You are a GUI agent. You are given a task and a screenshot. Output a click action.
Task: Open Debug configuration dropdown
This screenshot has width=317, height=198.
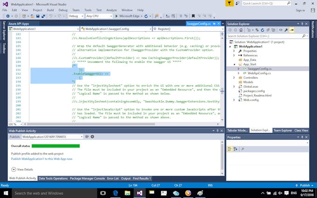76,16
